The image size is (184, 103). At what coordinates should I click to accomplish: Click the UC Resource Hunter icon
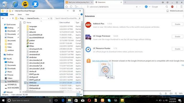[x=88, y=49]
